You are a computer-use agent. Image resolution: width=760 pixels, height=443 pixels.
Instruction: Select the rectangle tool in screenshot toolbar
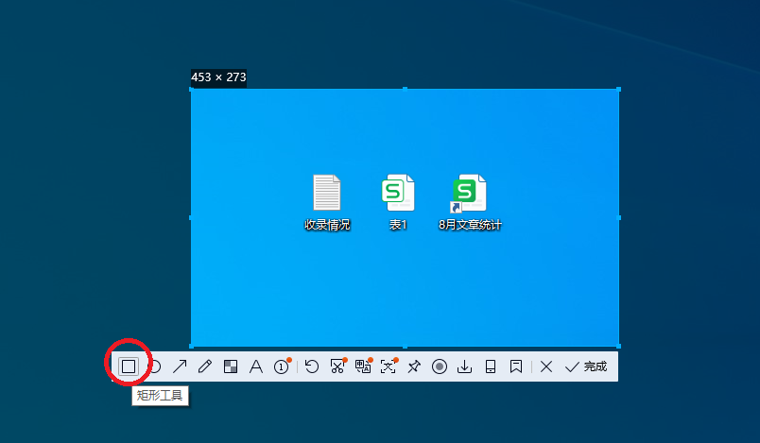[x=129, y=366]
